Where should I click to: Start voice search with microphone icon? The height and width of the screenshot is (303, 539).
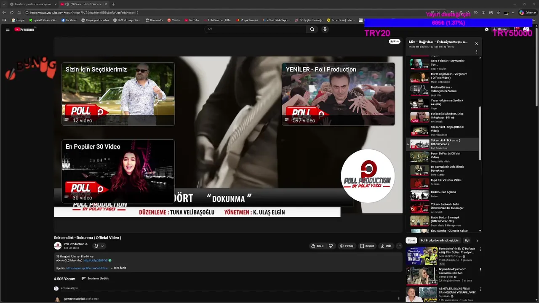(x=325, y=29)
